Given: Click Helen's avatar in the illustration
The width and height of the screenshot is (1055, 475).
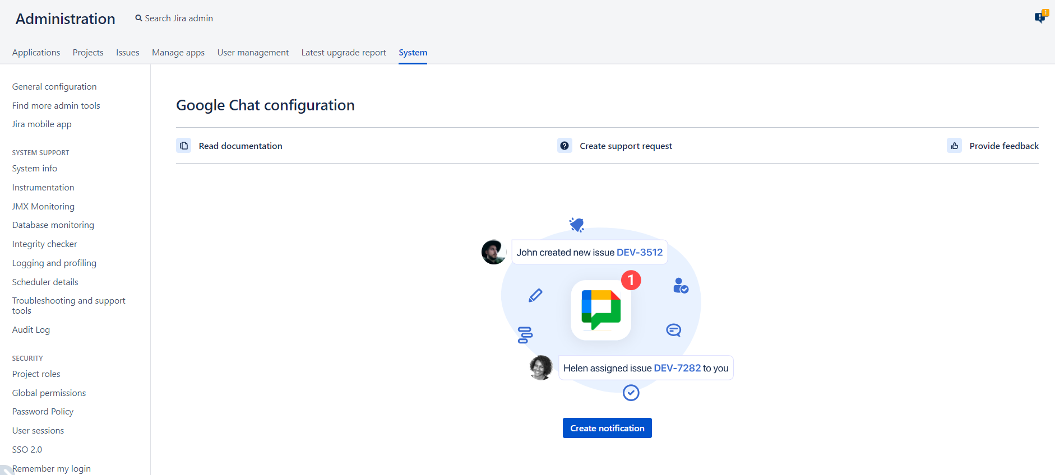Looking at the screenshot, I should point(541,368).
